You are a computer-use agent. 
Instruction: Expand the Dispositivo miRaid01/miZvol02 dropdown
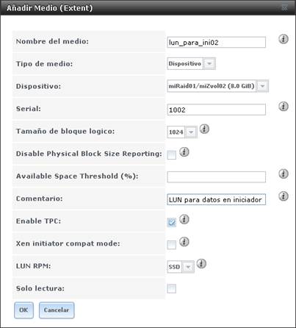(x=217, y=86)
